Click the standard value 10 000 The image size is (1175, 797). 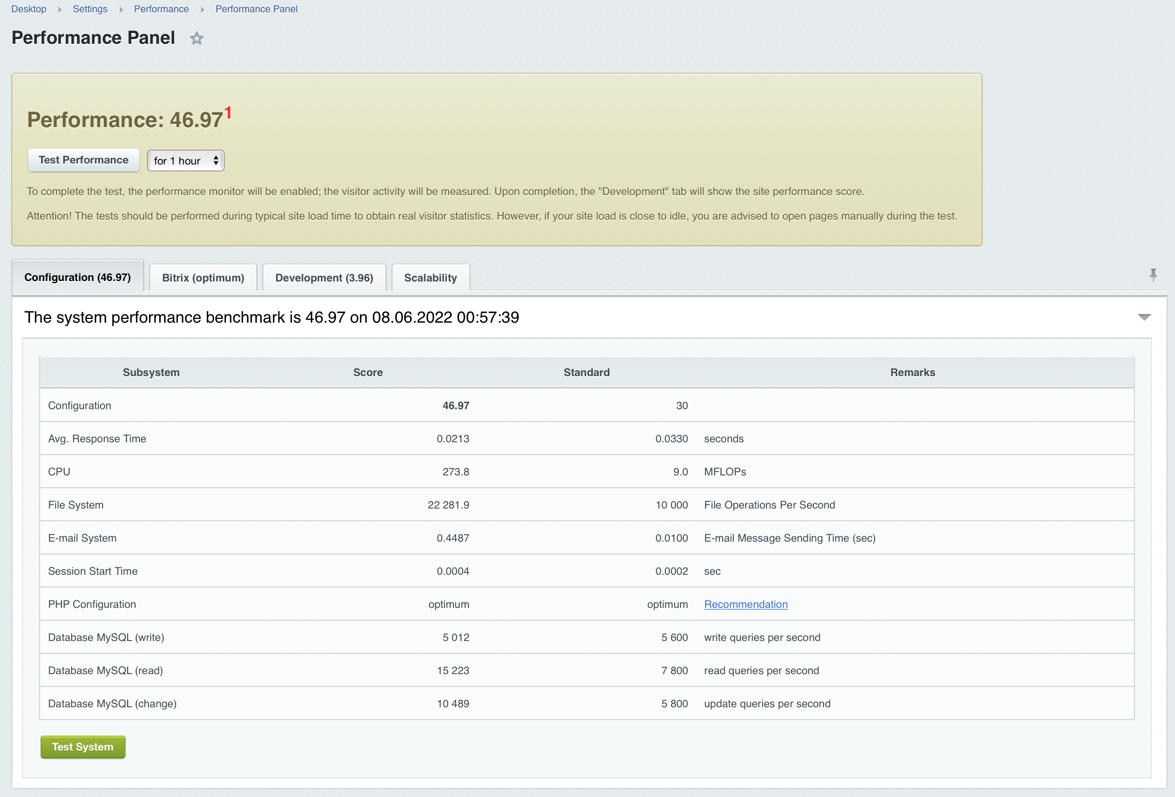click(x=671, y=505)
